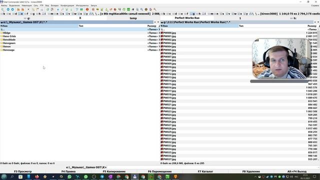Image resolution: width=320 pixels, height=180 pixels.
Task: Click the red round toolbar icon
Action: pos(87,9)
